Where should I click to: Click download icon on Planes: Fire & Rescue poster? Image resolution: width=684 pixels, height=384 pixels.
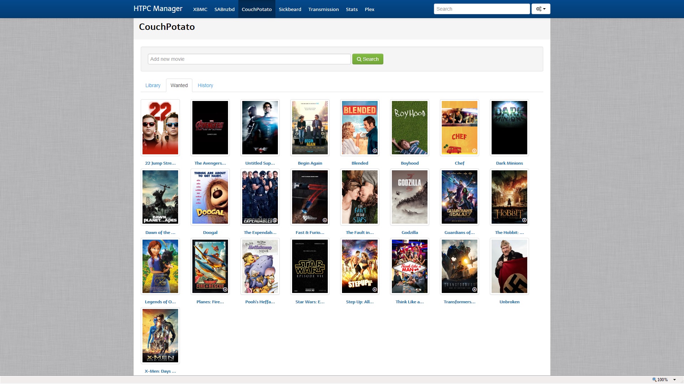[x=225, y=289]
